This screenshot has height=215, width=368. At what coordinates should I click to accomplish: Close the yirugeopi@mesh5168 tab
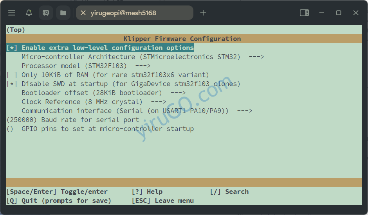83,13
